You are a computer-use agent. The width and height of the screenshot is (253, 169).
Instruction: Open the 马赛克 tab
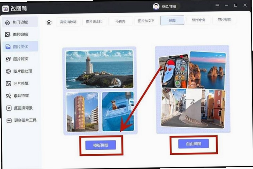(x=120, y=21)
